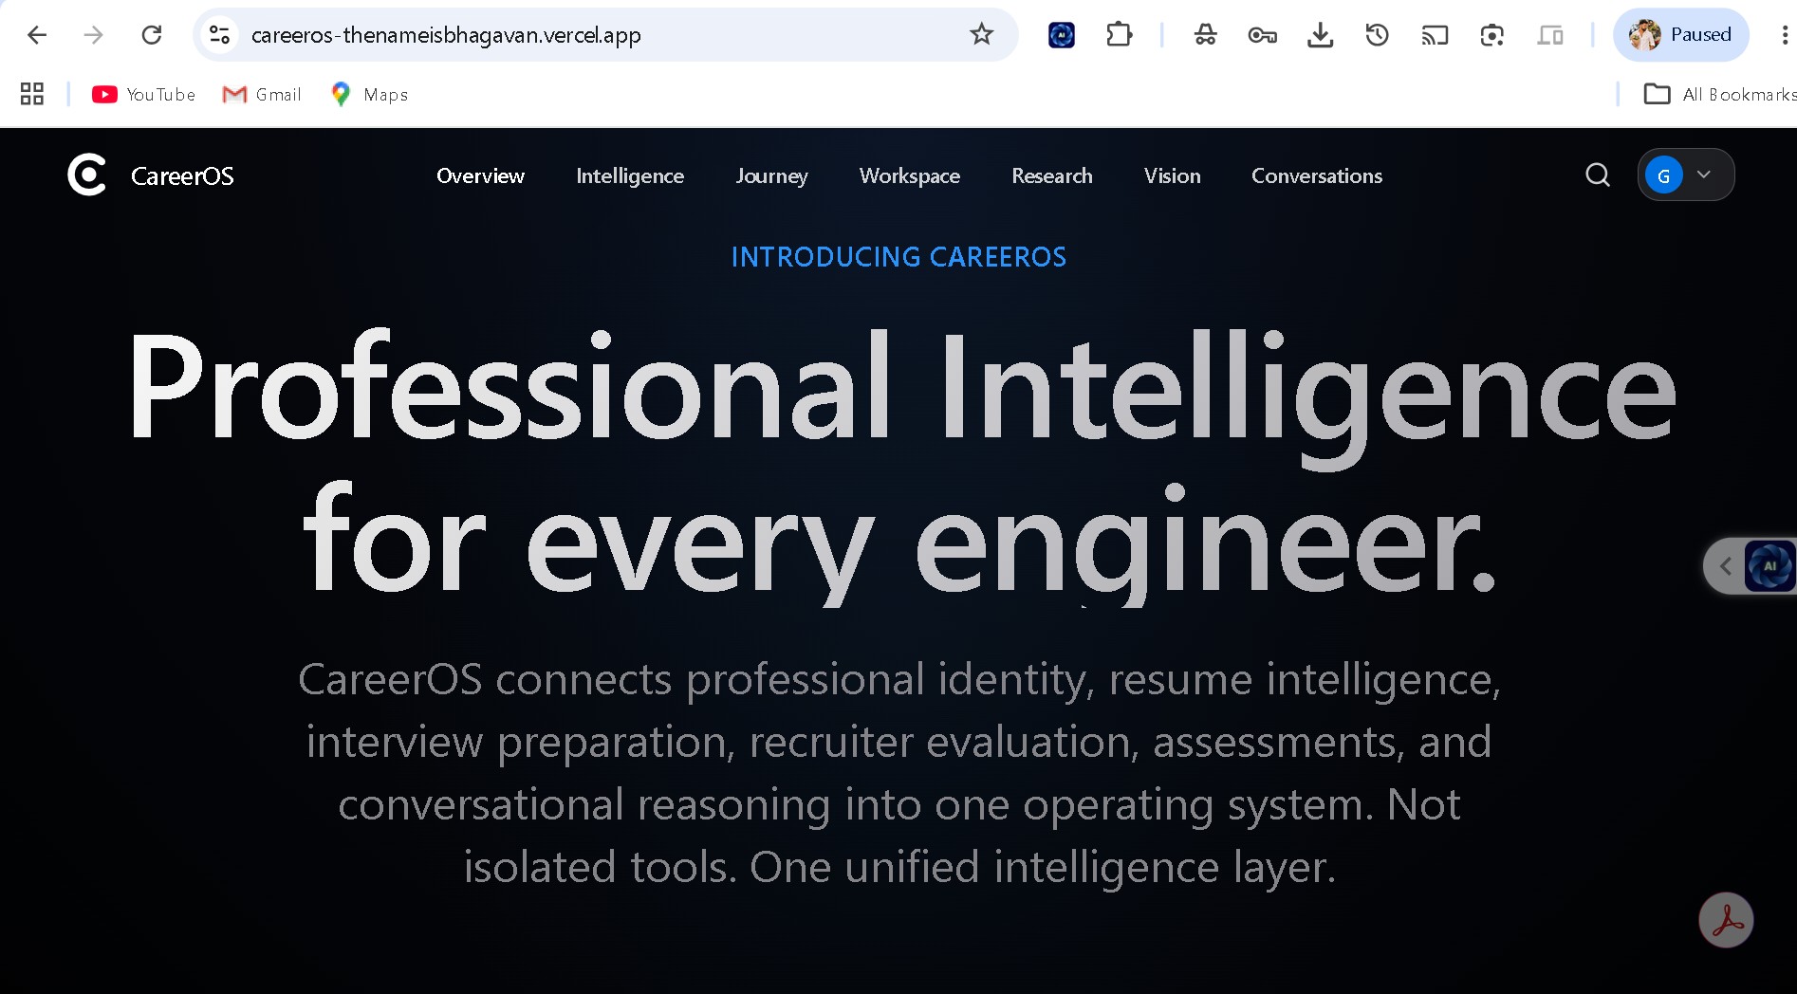This screenshot has height=994, width=1797.
Task: Click the blue AI extension icon in toolbar
Action: 1062,35
